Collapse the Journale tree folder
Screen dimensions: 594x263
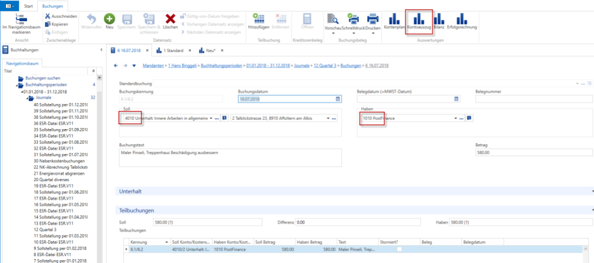tap(28, 98)
